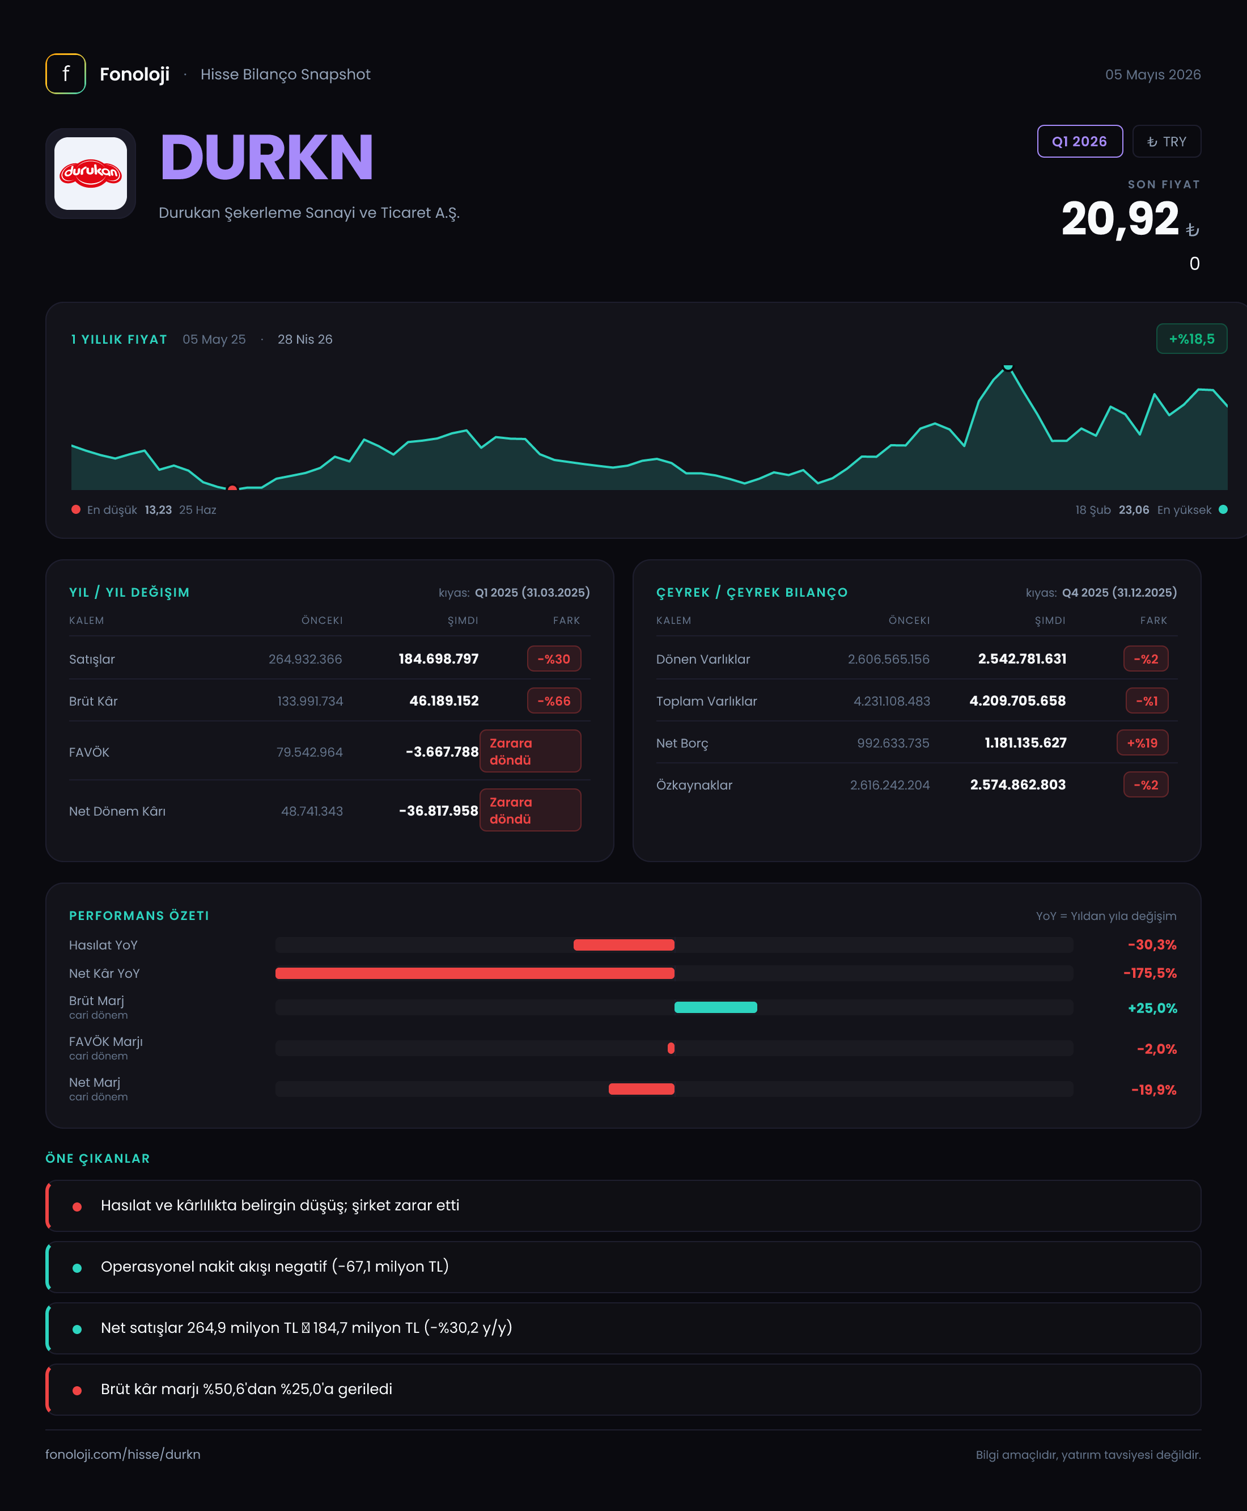The height and width of the screenshot is (1511, 1247).
Task: Click the red En düşük legend dot
Action: tap(75, 510)
